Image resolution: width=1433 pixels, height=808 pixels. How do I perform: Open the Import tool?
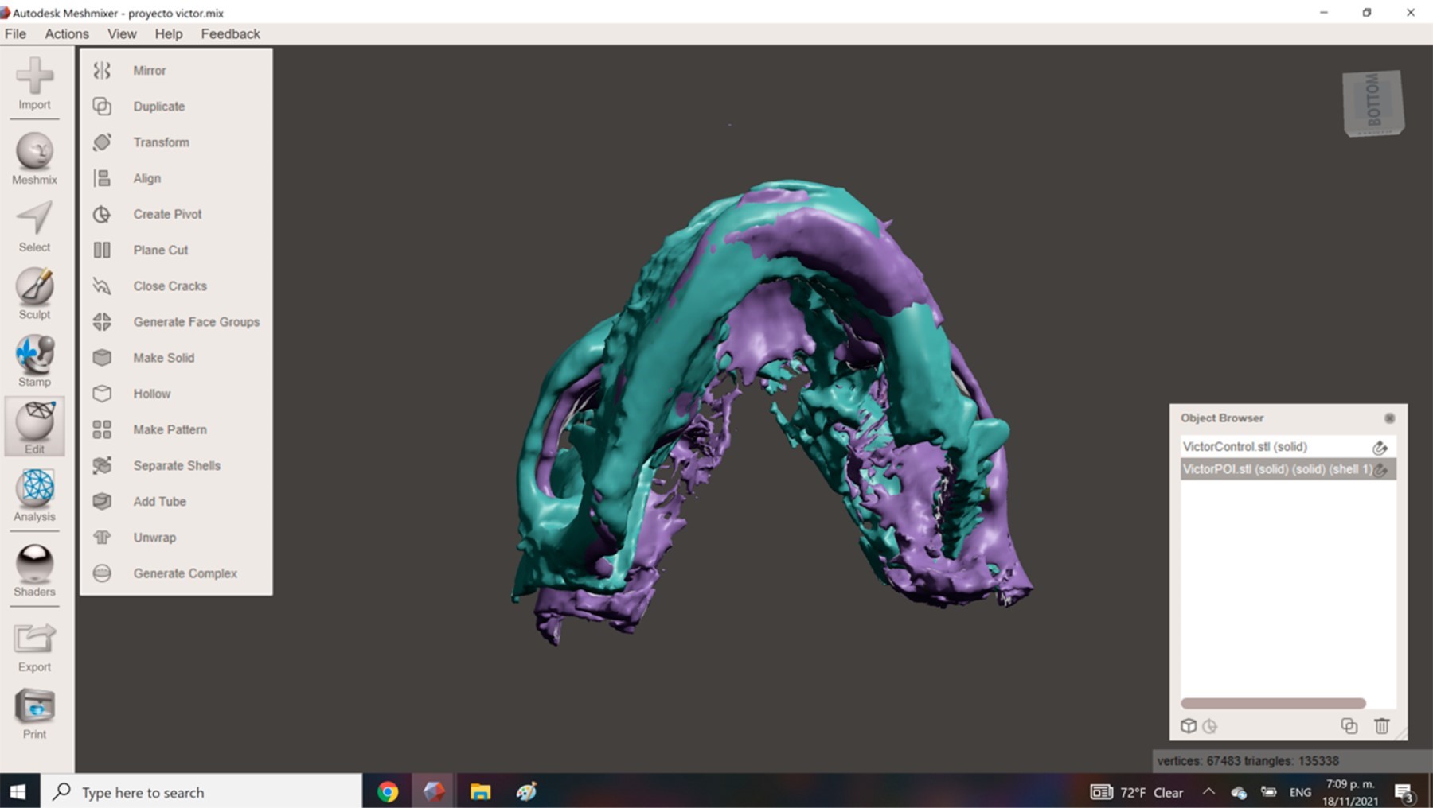point(34,84)
